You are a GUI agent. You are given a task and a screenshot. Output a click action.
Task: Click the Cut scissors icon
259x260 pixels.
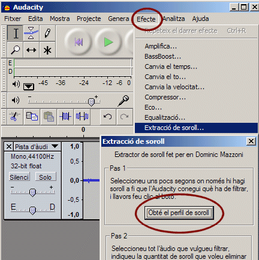click(15, 117)
